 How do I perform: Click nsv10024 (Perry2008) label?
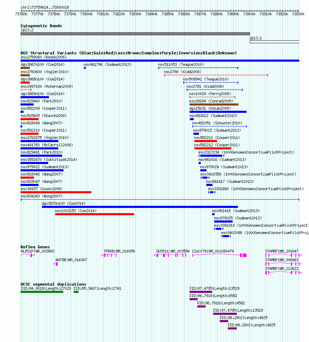click(x=210, y=94)
